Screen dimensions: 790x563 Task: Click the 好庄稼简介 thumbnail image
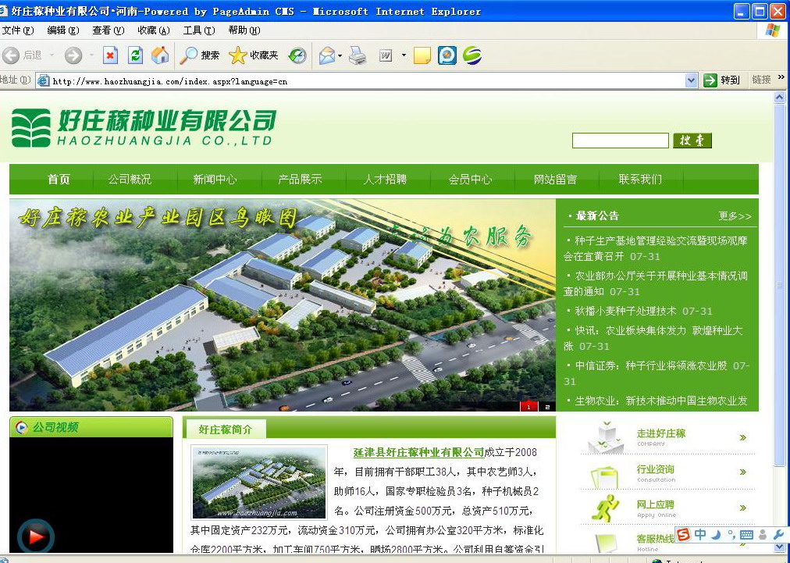(259, 483)
